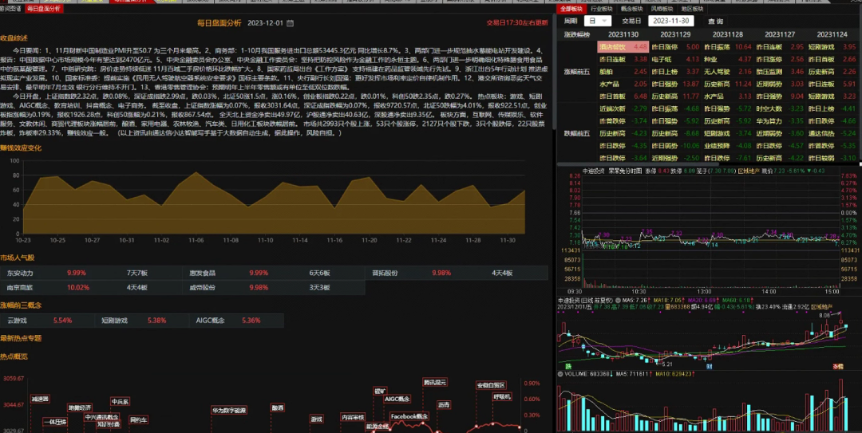This screenshot has width=862, height=433.
Task: Switch to the 行业板块 tab
Action: 602,9
